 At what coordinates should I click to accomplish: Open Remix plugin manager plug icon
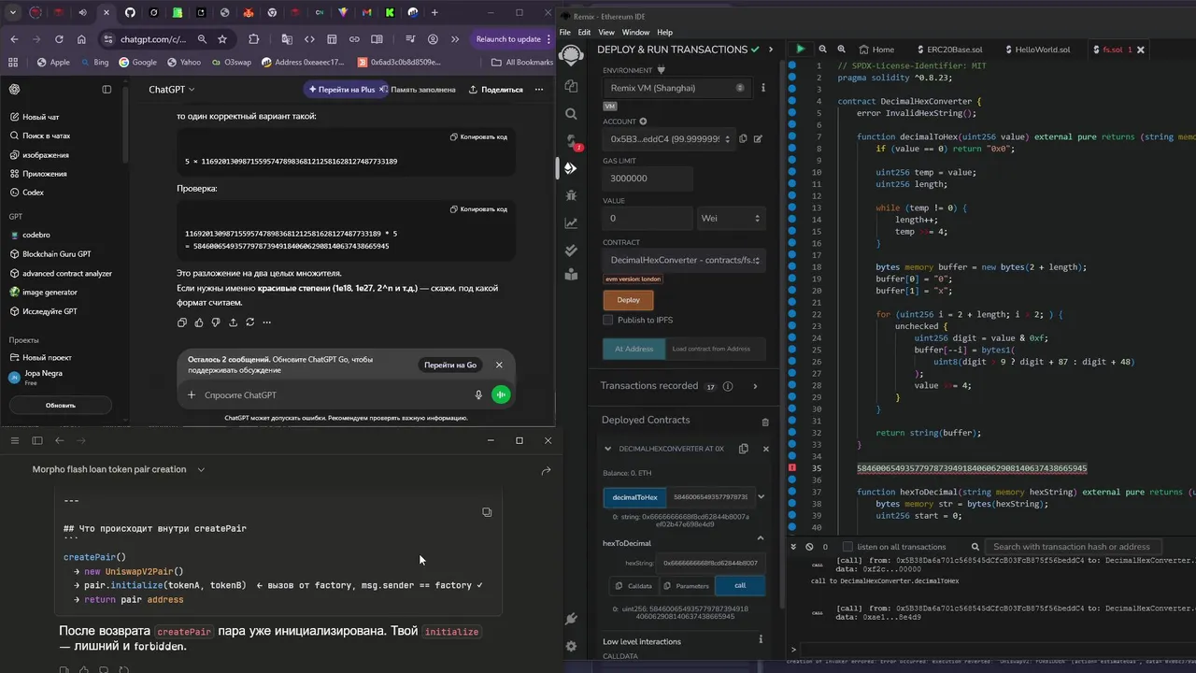tap(571, 619)
